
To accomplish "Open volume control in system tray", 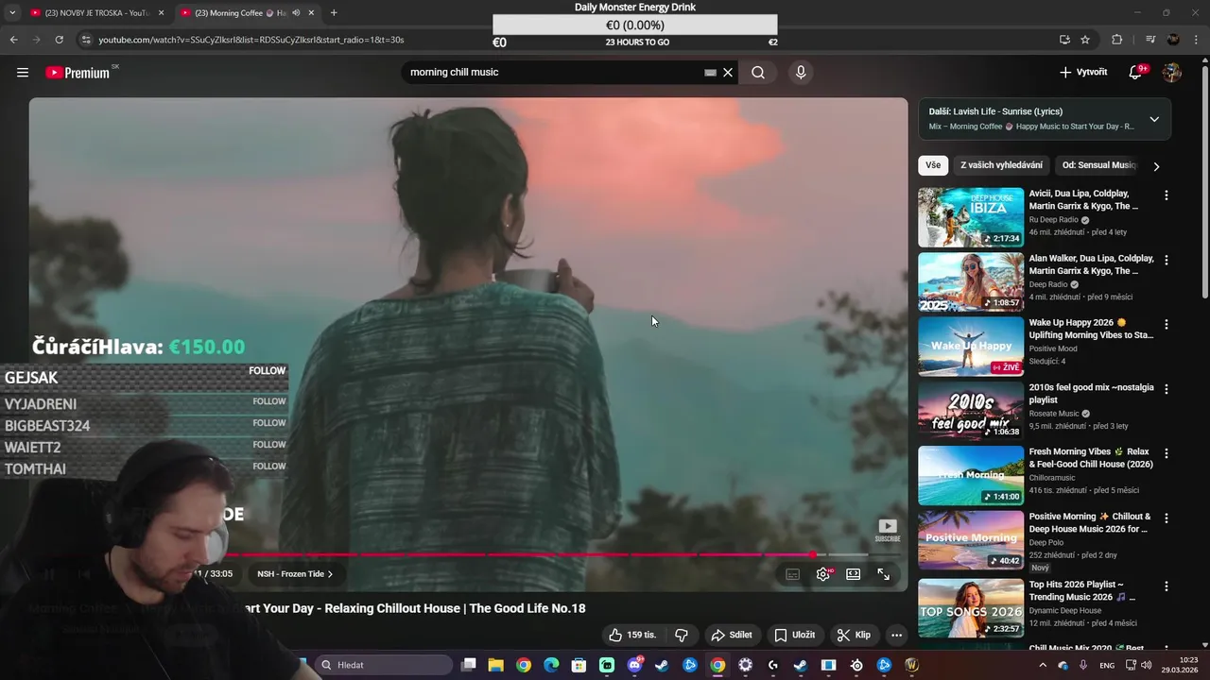I will (1147, 665).
